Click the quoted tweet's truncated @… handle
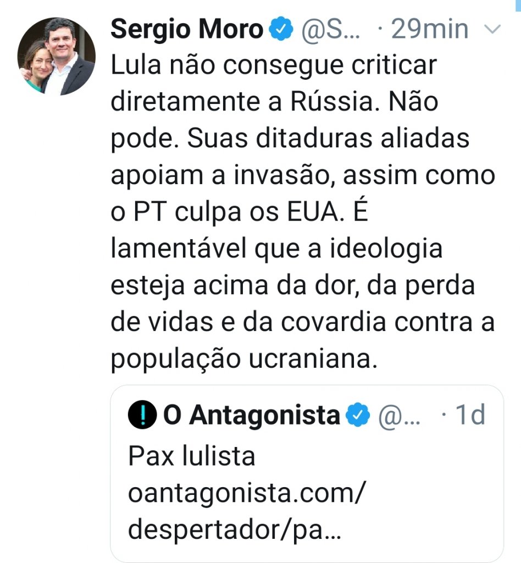This screenshot has height=563, width=521. pyautogui.click(x=400, y=416)
